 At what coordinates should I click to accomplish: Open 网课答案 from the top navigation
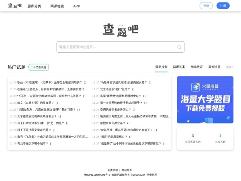(x=57, y=6)
